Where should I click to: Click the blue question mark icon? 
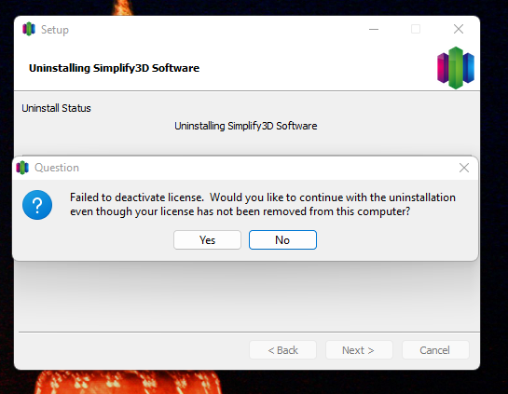(37, 205)
